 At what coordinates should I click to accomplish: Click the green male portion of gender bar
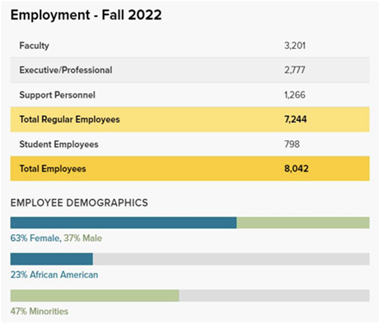click(x=303, y=223)
